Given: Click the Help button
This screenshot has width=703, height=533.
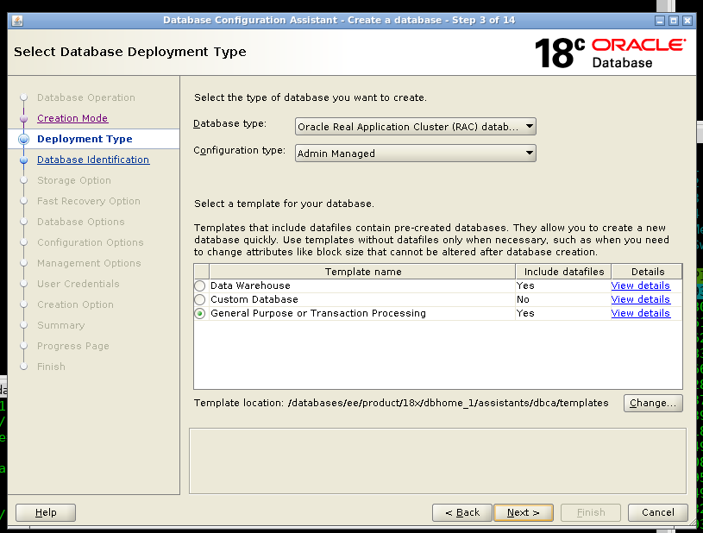Looking at the screenshot, I should coord(46,512).
